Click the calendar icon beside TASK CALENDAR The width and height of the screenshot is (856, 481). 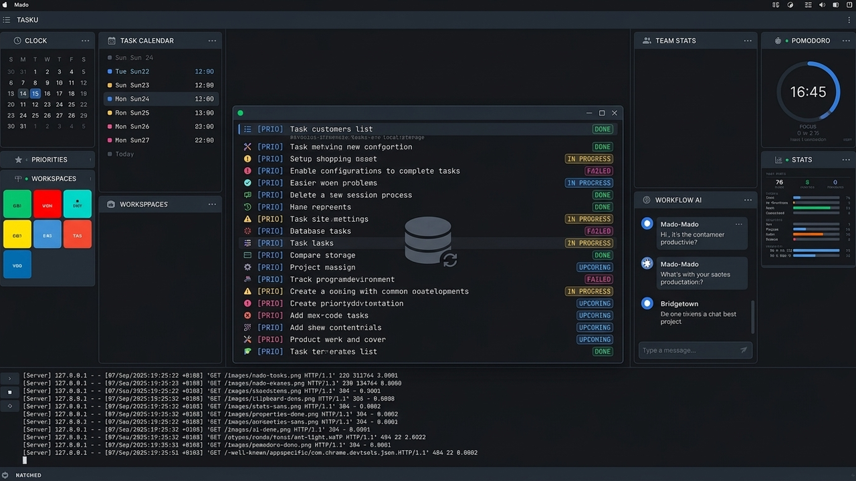pos(110,41)
